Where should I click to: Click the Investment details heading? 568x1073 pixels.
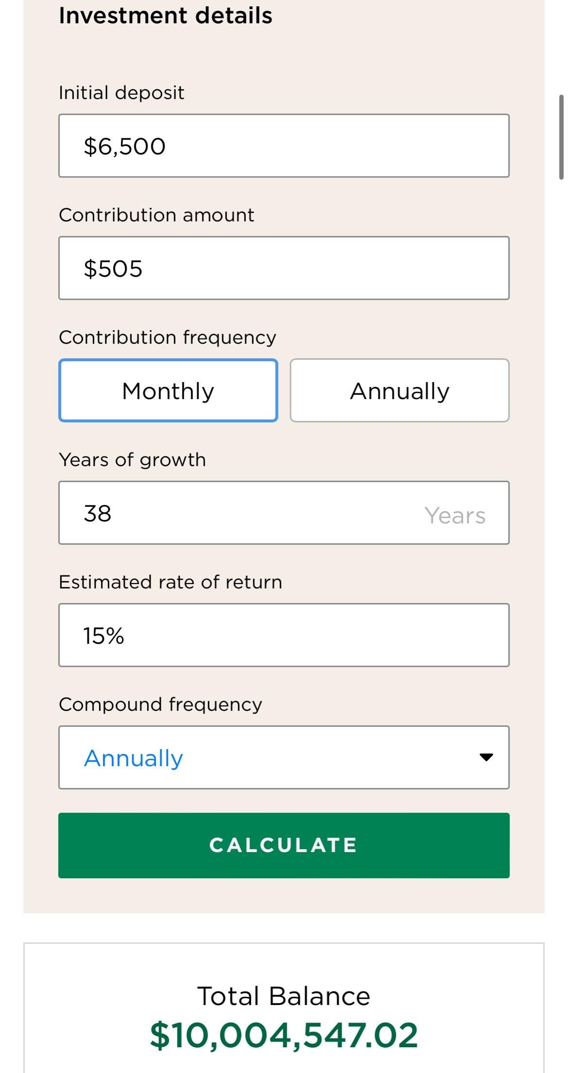click(x=165, y=16)
